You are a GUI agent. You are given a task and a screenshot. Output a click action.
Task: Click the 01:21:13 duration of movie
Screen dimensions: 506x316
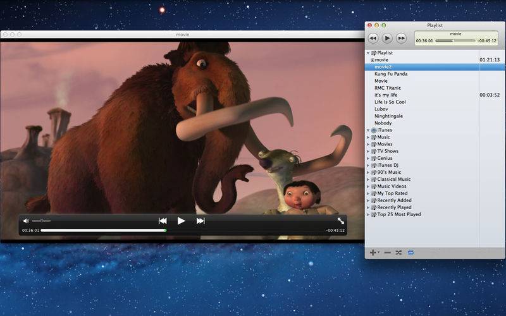(x=490, y=60)
